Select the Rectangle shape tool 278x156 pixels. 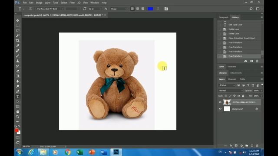(17, 107)
